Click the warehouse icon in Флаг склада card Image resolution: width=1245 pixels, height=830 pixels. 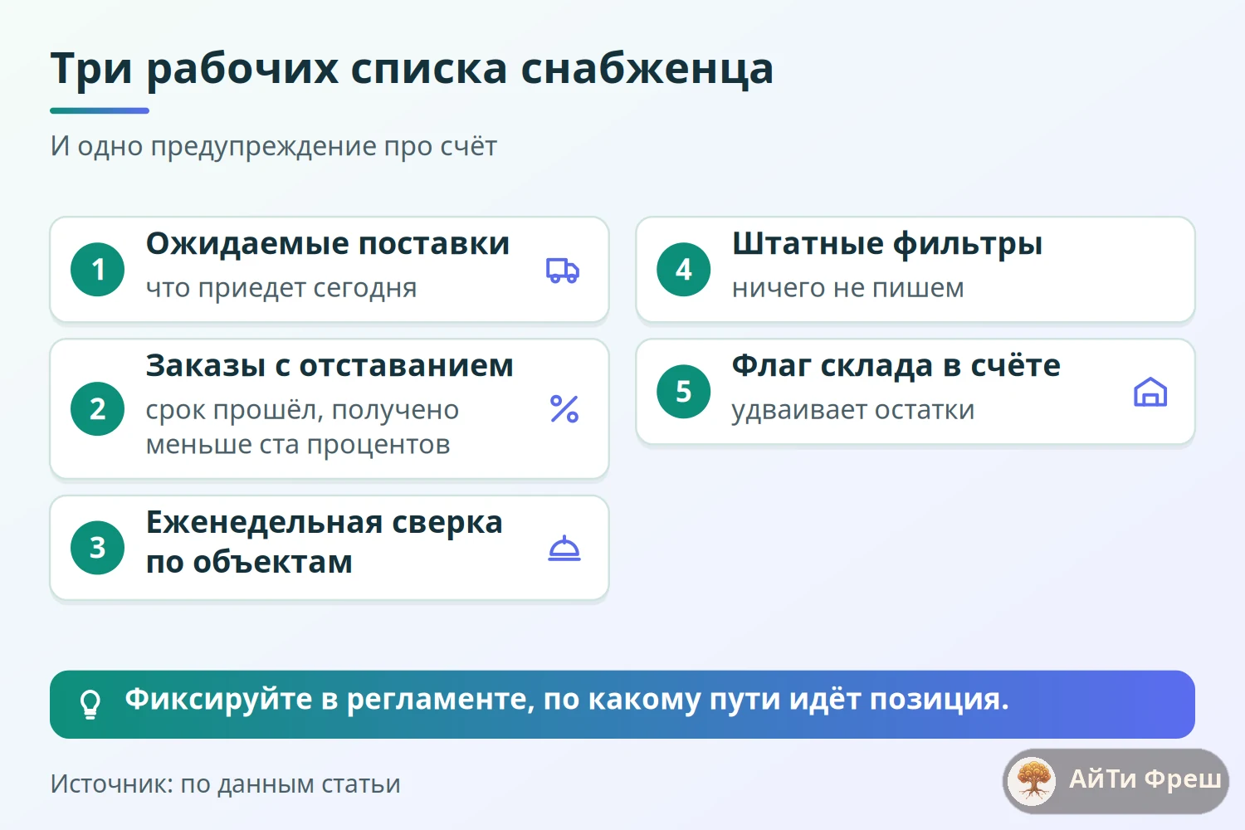1150,392
